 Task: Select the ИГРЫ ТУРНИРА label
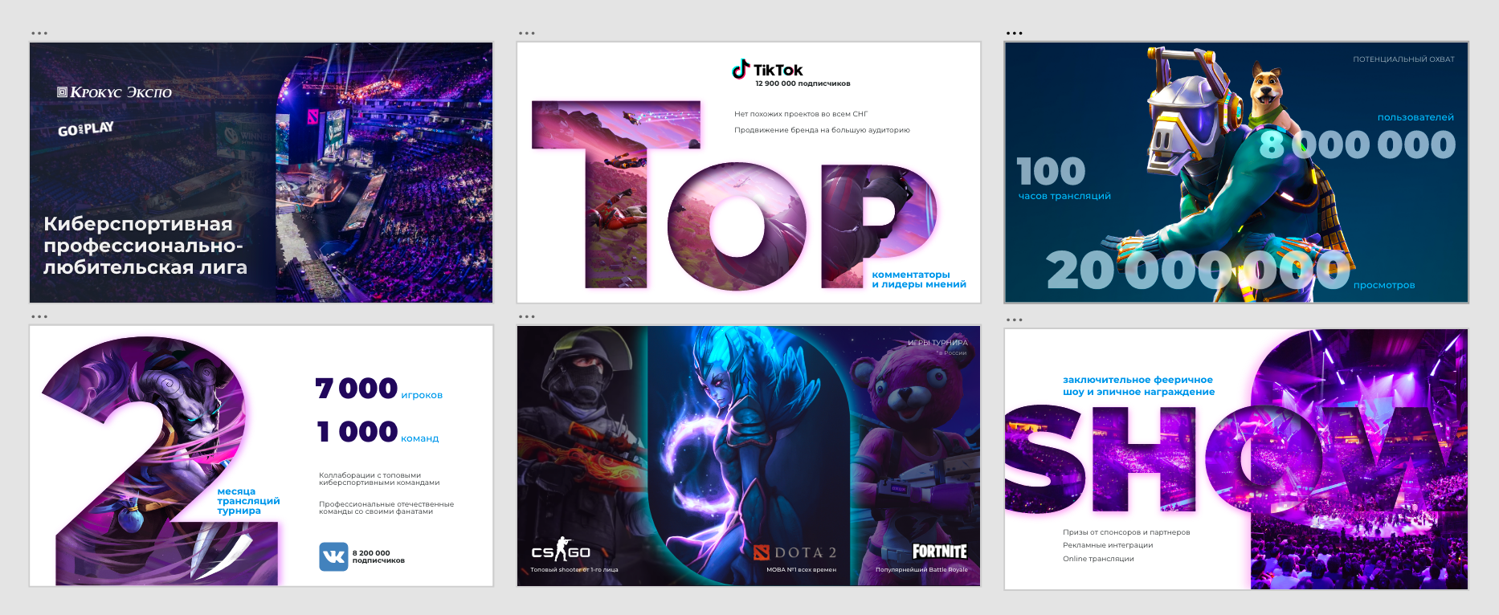(x=937, y=343)
